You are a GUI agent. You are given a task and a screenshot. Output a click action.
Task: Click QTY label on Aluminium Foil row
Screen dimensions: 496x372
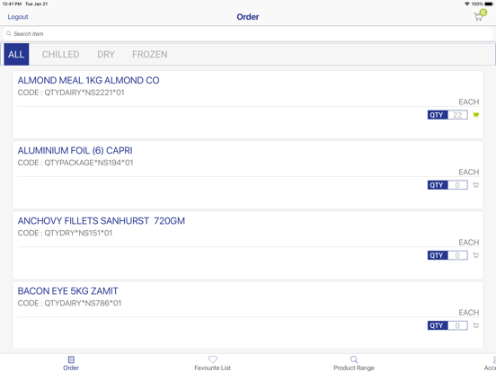click(x=438, y=185)
